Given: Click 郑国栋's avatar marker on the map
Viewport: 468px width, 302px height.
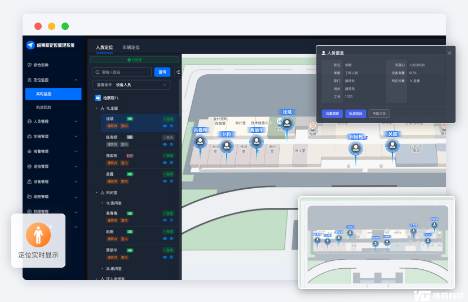Looking at the screenshot, I should point(356,148).
